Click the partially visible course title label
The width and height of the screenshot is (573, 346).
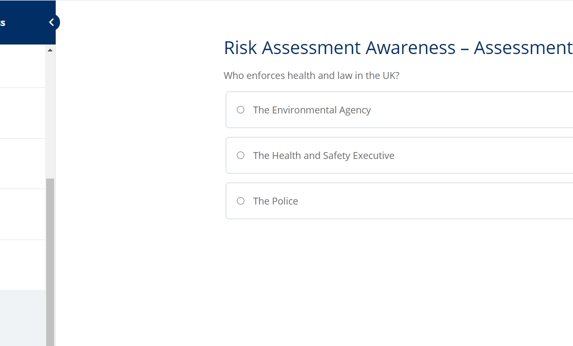(4, 22)
